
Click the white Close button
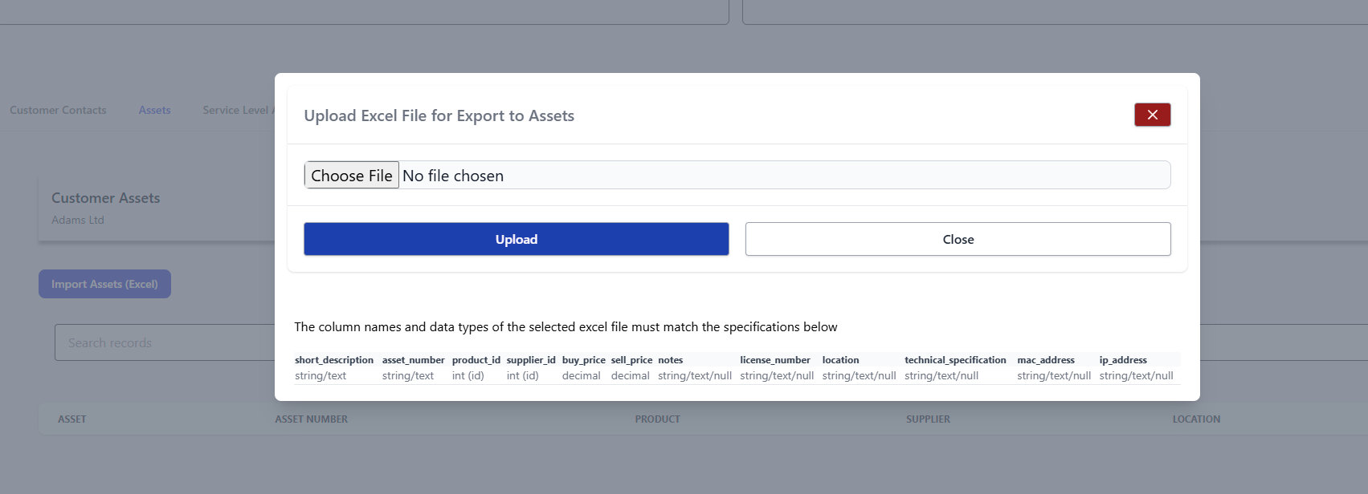958,239
